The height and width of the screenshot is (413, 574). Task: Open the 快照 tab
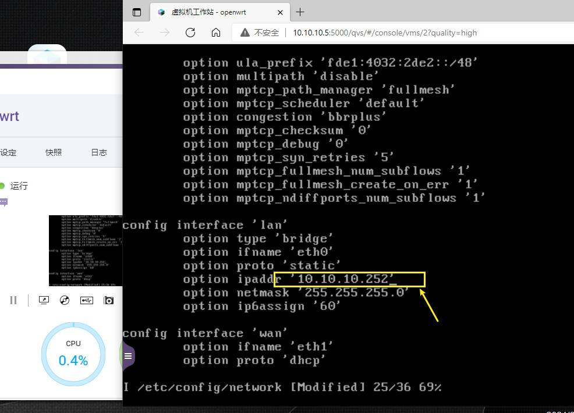(x=54, y=152)
